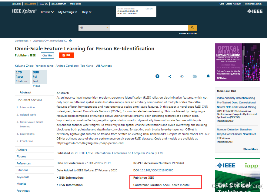Open Video Anomaly Detection related paper

tap(236, 103)
